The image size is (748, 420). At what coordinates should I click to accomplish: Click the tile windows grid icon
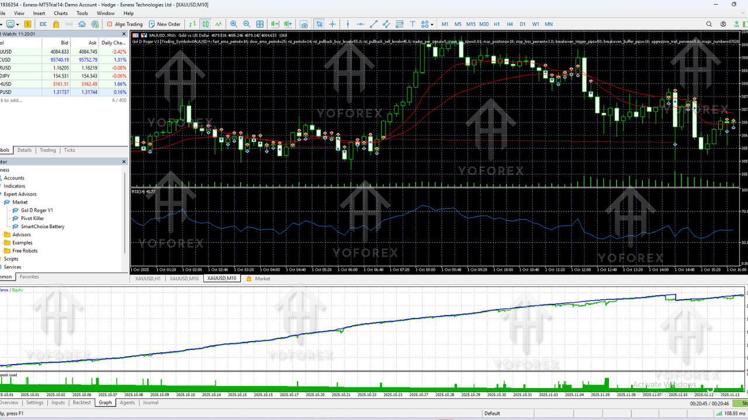pos(260,24)
